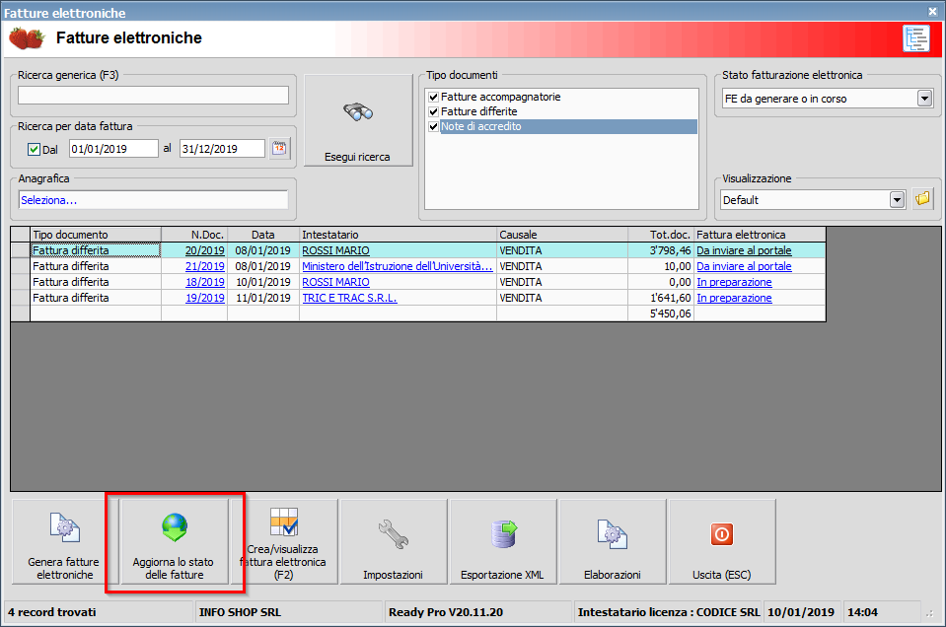Screen dimensions: 946x627
Task: Click Seleziona... in Anagrafica
Action: [x=49, y=200]
